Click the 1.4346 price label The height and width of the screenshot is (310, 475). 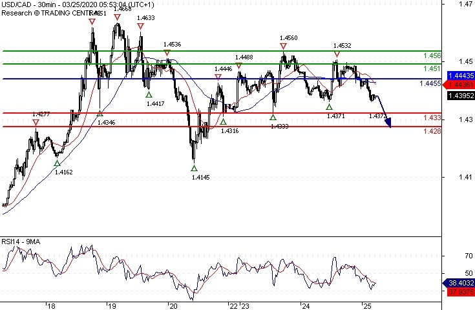(107, 122)
